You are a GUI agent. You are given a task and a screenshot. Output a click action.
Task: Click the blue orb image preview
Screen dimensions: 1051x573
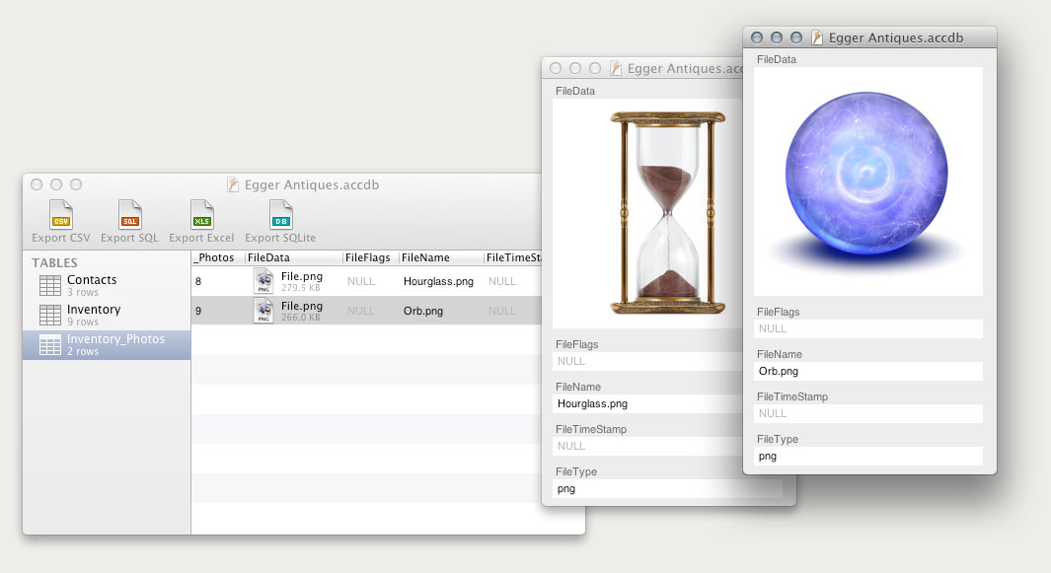[866, 181]
